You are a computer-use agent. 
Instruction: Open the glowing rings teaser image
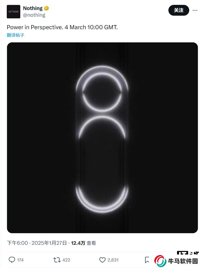click(102, 138)
